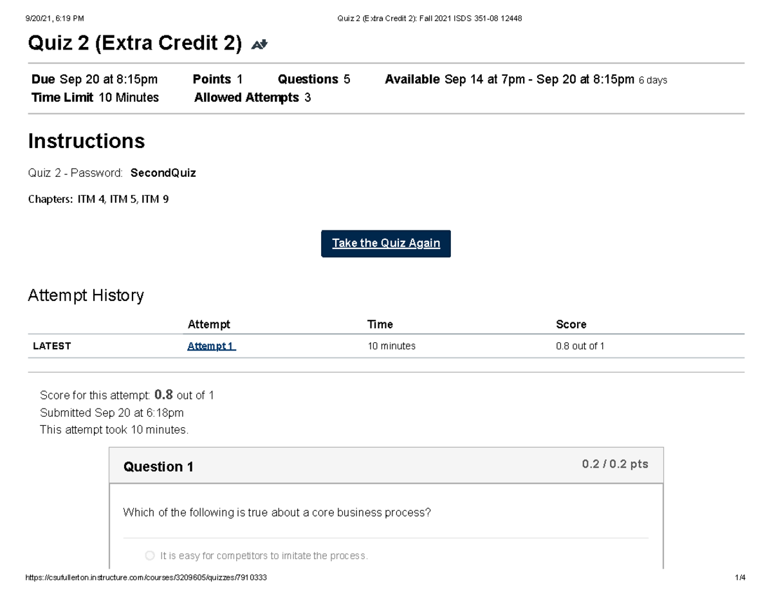Click the Score column header
This screenshot has width=772, height=597.
pos(571,324)
